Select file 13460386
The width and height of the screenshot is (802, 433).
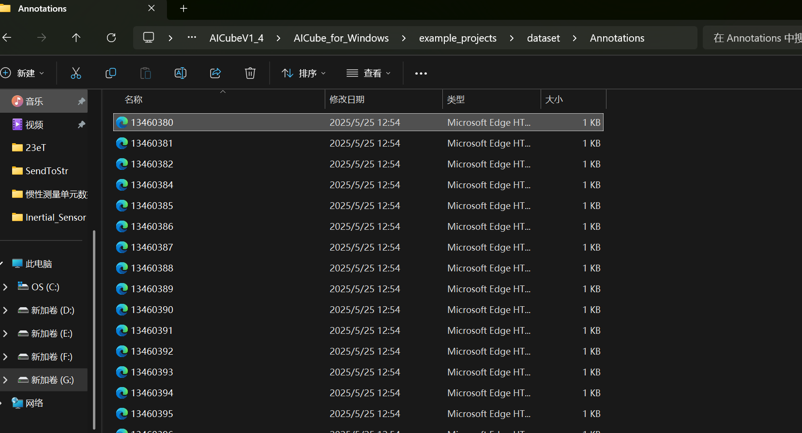point(358,226)
